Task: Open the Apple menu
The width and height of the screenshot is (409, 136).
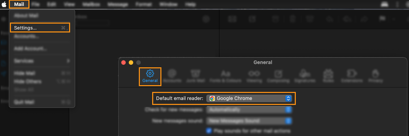Action: click(4, 4)
